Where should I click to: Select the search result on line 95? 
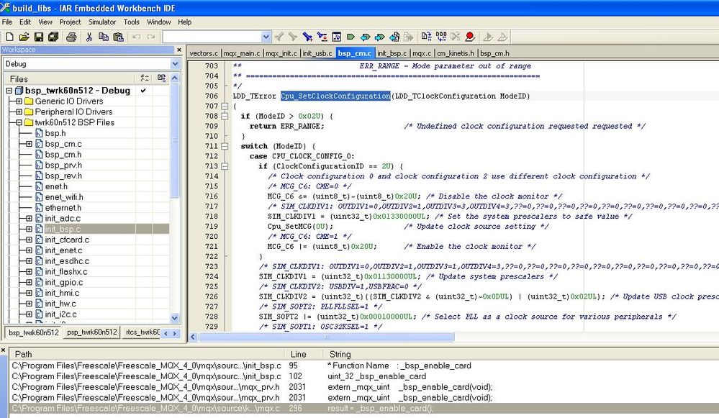364,365
